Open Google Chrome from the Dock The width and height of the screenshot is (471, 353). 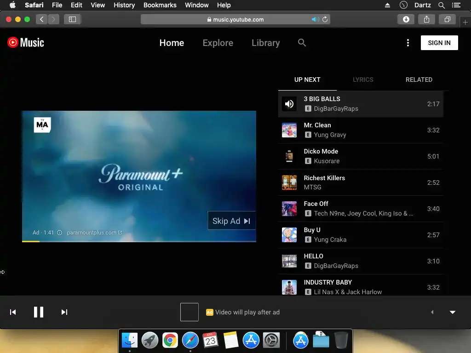click(x=170, y=341)
